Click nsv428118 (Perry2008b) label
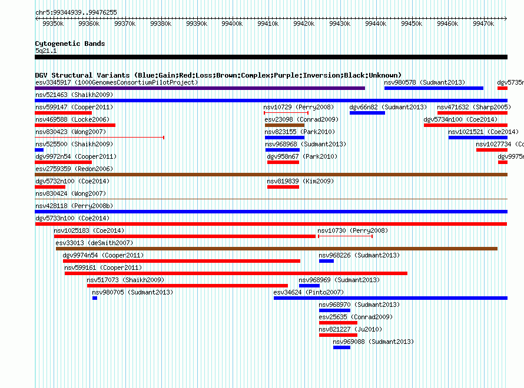 point(74,206)
